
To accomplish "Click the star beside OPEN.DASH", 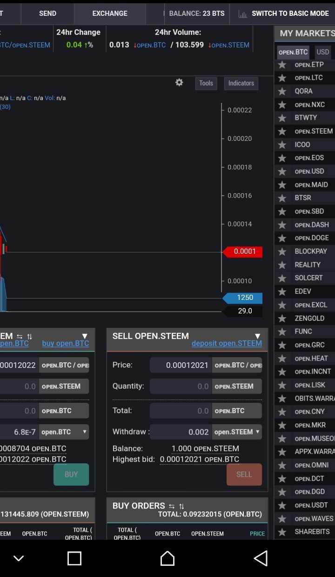I will pos(282,225).
